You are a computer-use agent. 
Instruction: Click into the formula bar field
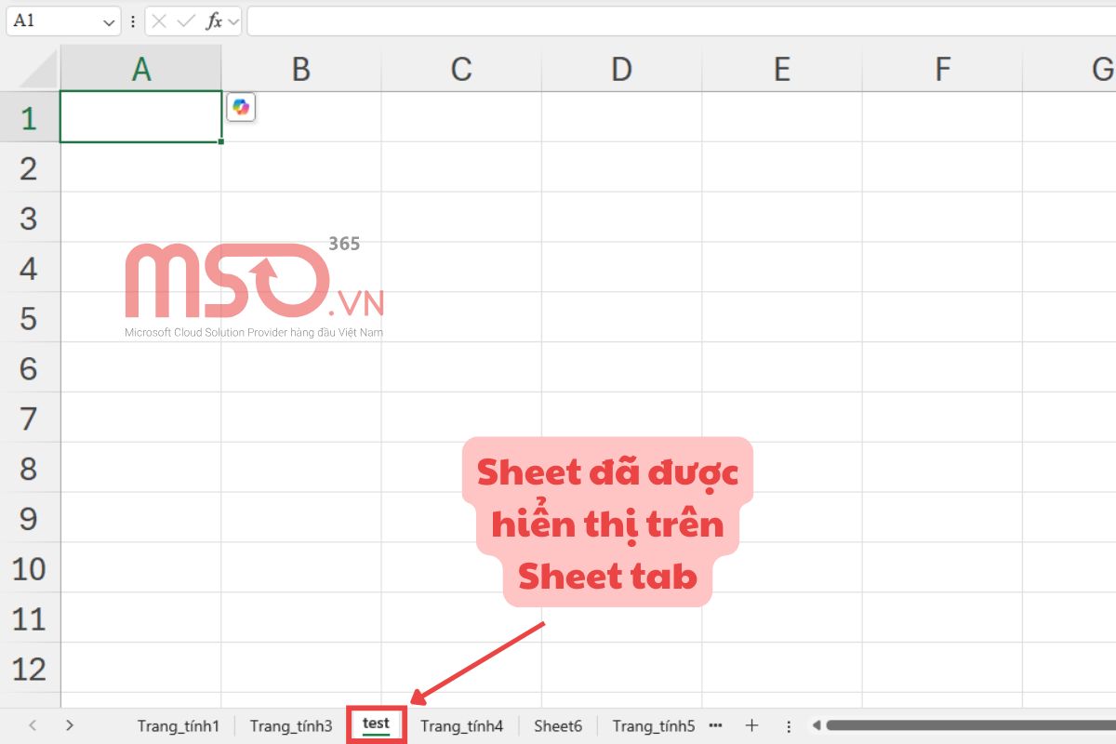681,20
